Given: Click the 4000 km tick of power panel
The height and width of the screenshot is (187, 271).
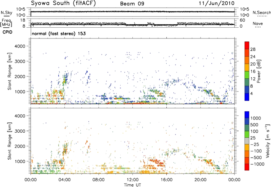Looking at the screenshot, I should pyautogui.click(x=20, y=46).
